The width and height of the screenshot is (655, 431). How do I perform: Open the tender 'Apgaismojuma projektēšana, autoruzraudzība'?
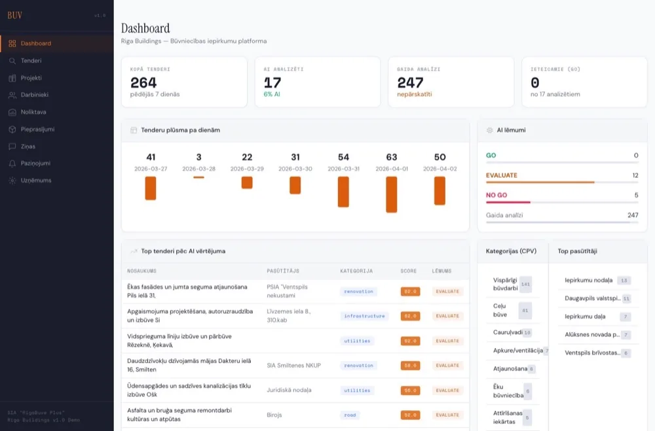point(190,316)
